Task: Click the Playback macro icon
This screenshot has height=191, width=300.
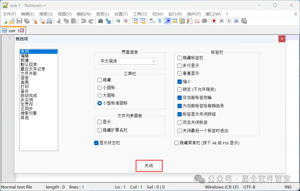Action: click(x=229, y=21)
